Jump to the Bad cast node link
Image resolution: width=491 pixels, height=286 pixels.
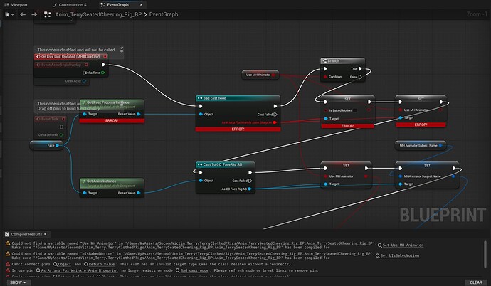(194, 270)
